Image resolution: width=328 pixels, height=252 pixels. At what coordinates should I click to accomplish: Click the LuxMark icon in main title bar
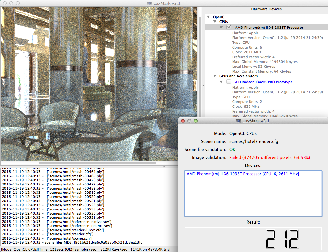coord(150,3)
